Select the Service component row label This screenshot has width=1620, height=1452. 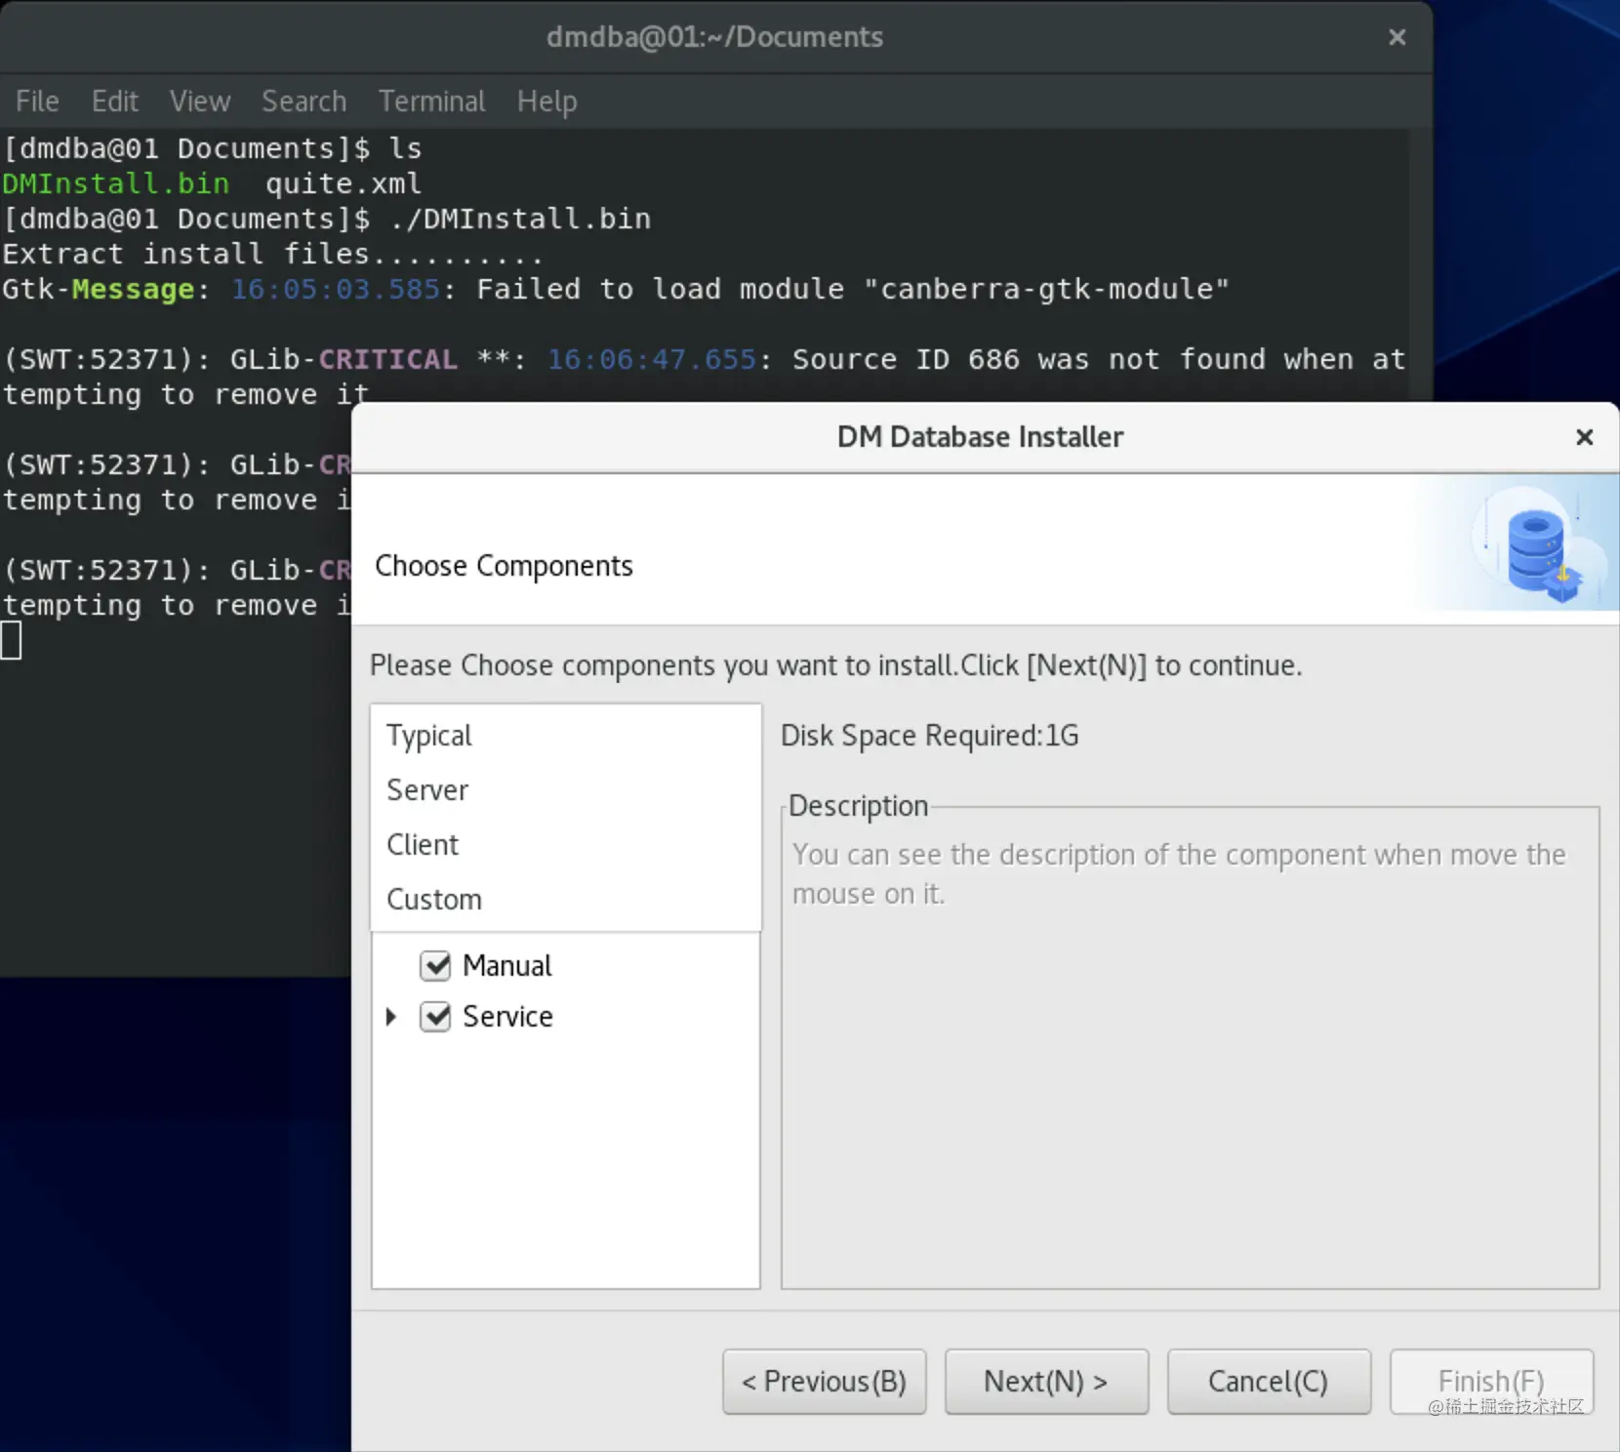(507, 1017)
